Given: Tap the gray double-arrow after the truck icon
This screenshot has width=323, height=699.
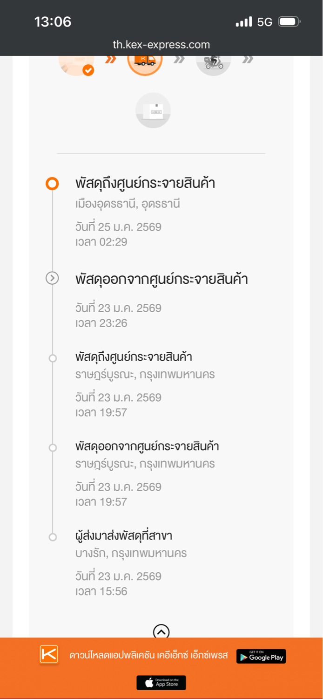Looking at the screenshot, I should 179,59.
